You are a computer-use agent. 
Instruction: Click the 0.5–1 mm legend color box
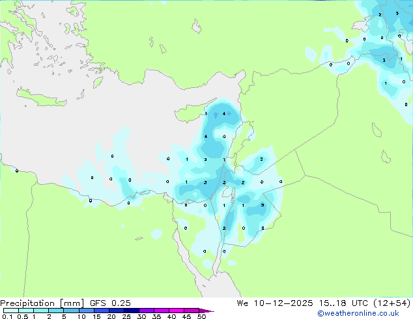[x=26, y=311]
